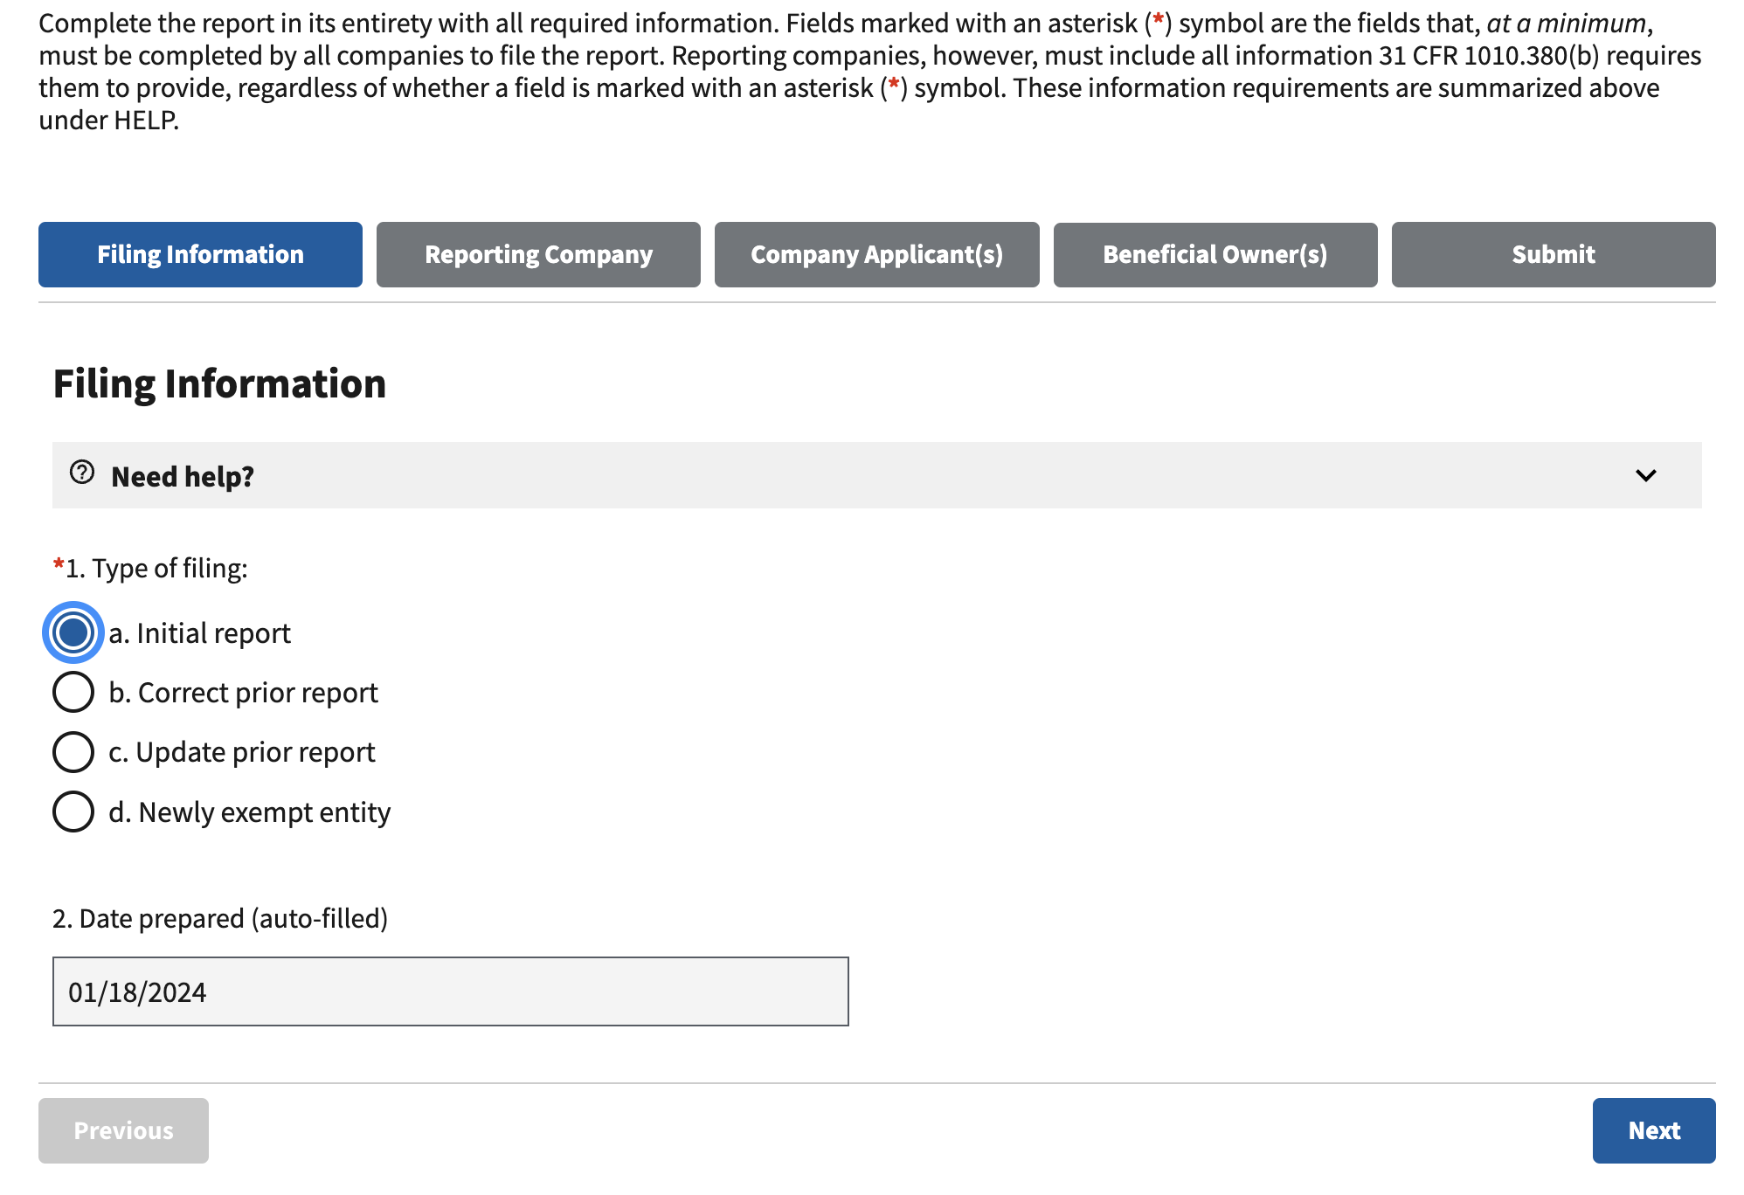Go to the Company Applicant(s) tab

tap(876, 254)
